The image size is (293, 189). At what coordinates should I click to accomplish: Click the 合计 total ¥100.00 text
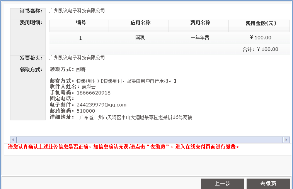coord(260,49)
